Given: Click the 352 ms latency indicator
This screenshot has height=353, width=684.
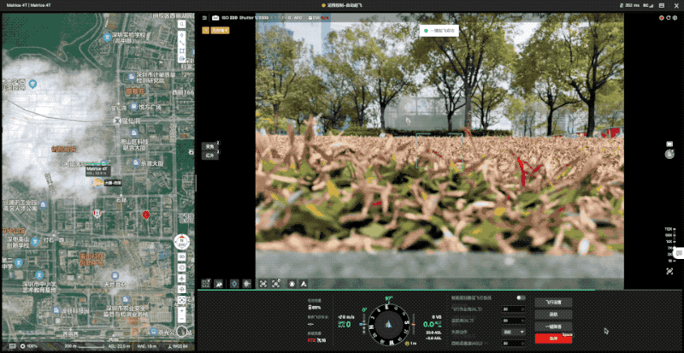Looking at the screenshot, I should pyautogui.click(x=630, y=5).
